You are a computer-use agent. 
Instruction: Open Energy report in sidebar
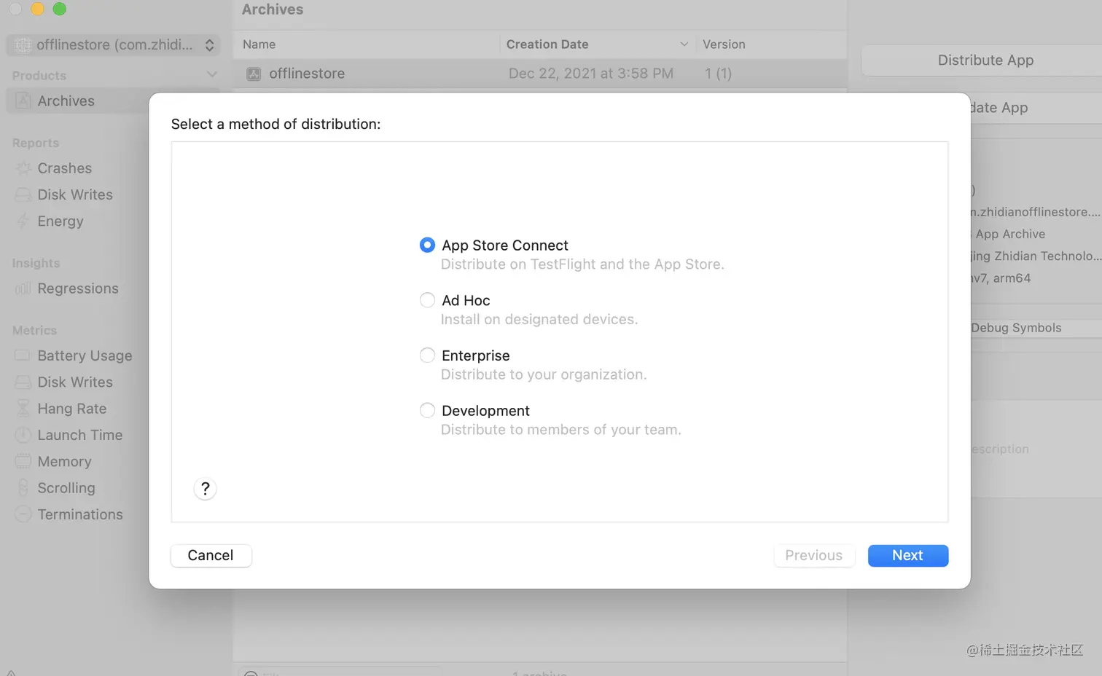(60, 221)
